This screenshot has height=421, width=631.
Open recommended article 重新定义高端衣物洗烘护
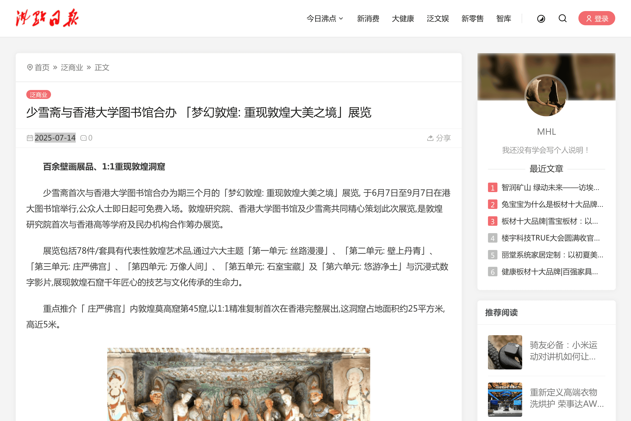click(567, 398)
